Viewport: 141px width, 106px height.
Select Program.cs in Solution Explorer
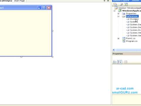click(132, 41)
